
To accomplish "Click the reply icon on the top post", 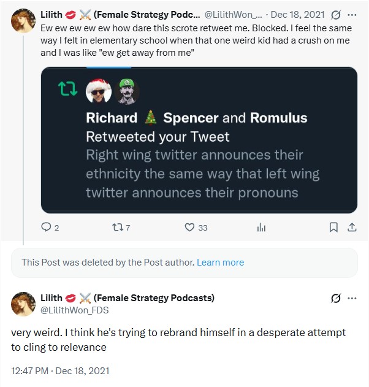I will coord(46,228).
